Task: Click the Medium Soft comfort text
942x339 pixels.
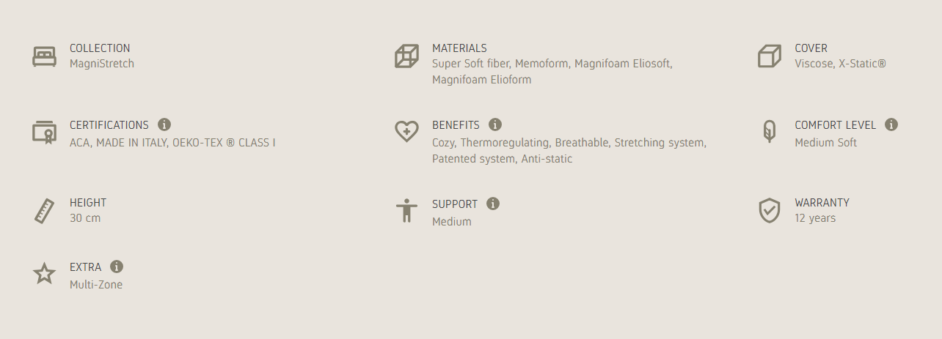Action: 825,143
